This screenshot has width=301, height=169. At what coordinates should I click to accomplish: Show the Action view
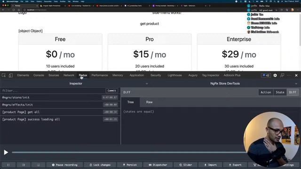(x=266, y=92)
